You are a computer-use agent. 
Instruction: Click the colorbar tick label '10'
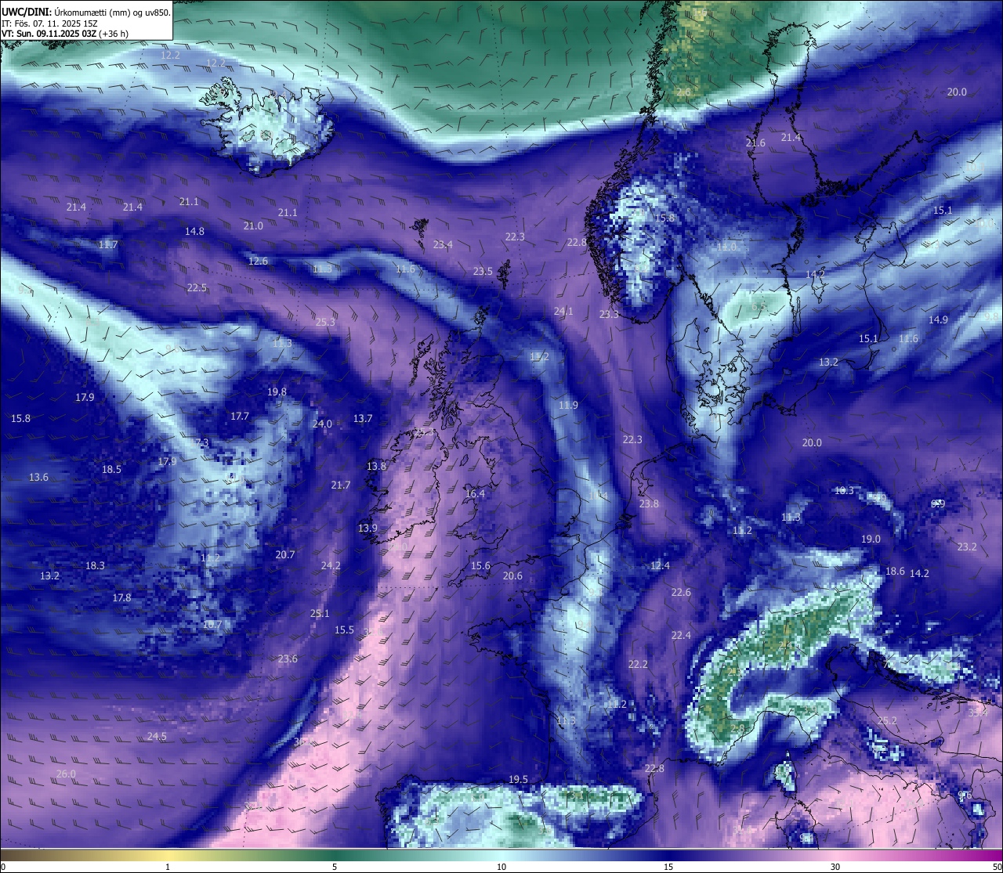click(501, 867)
